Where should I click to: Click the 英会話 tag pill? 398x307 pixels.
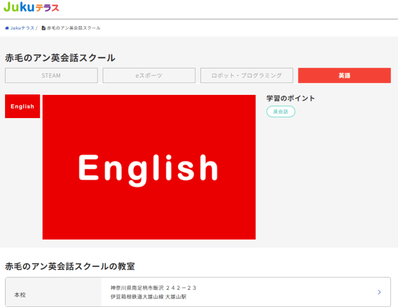click(x=280, y=112)
